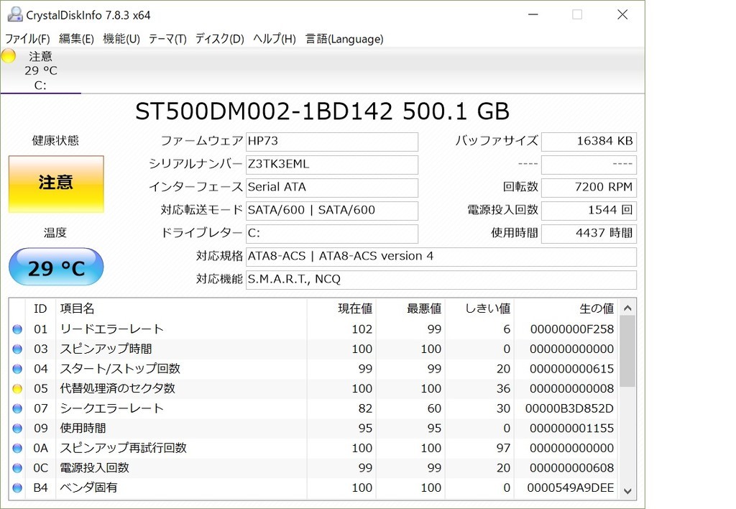This screenshot has width=736, height=509.
Task: Select the yellow caution disk status icon for C:
Action: pyautogui.click(x=9, y=56)
